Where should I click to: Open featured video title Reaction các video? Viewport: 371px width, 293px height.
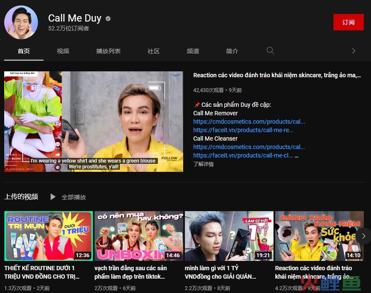click(277, 75)
